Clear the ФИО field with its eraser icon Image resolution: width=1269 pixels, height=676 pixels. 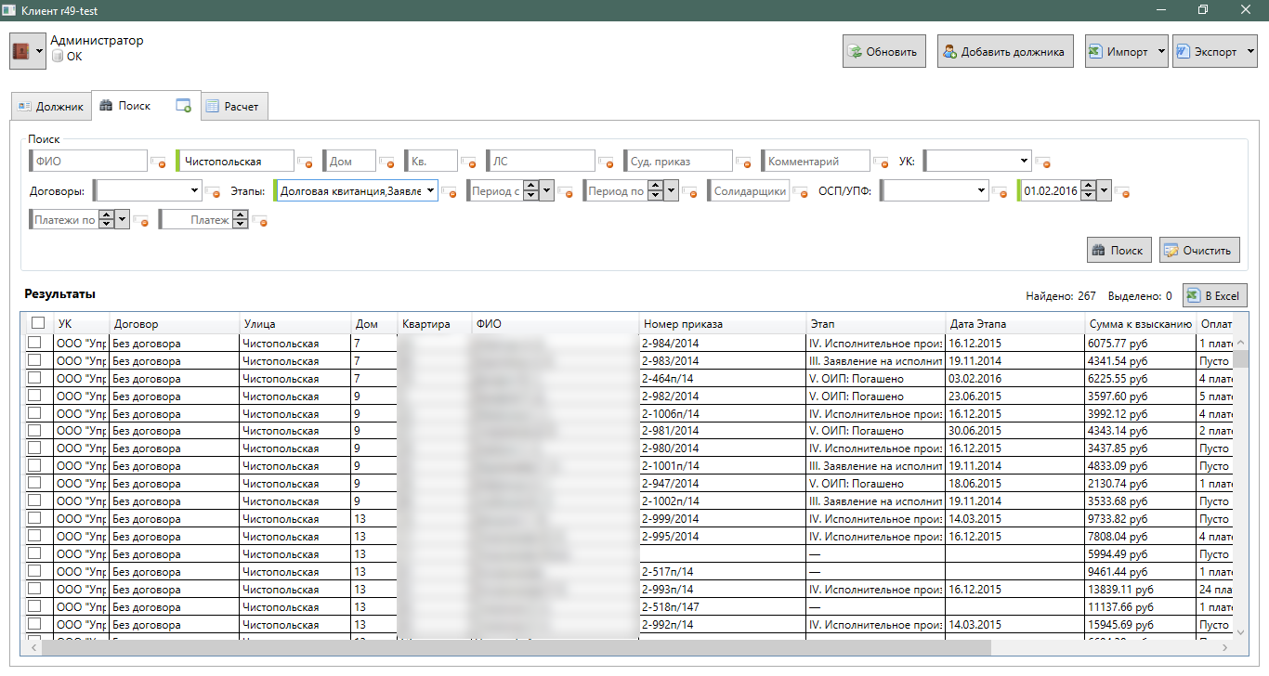(x=160, y=162)
